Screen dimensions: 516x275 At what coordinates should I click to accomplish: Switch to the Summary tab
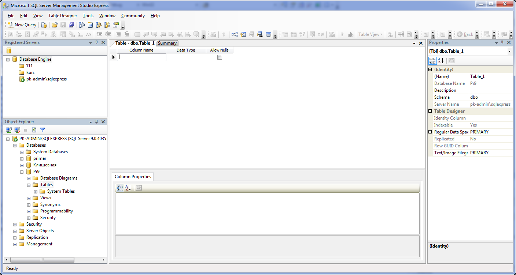167,43
